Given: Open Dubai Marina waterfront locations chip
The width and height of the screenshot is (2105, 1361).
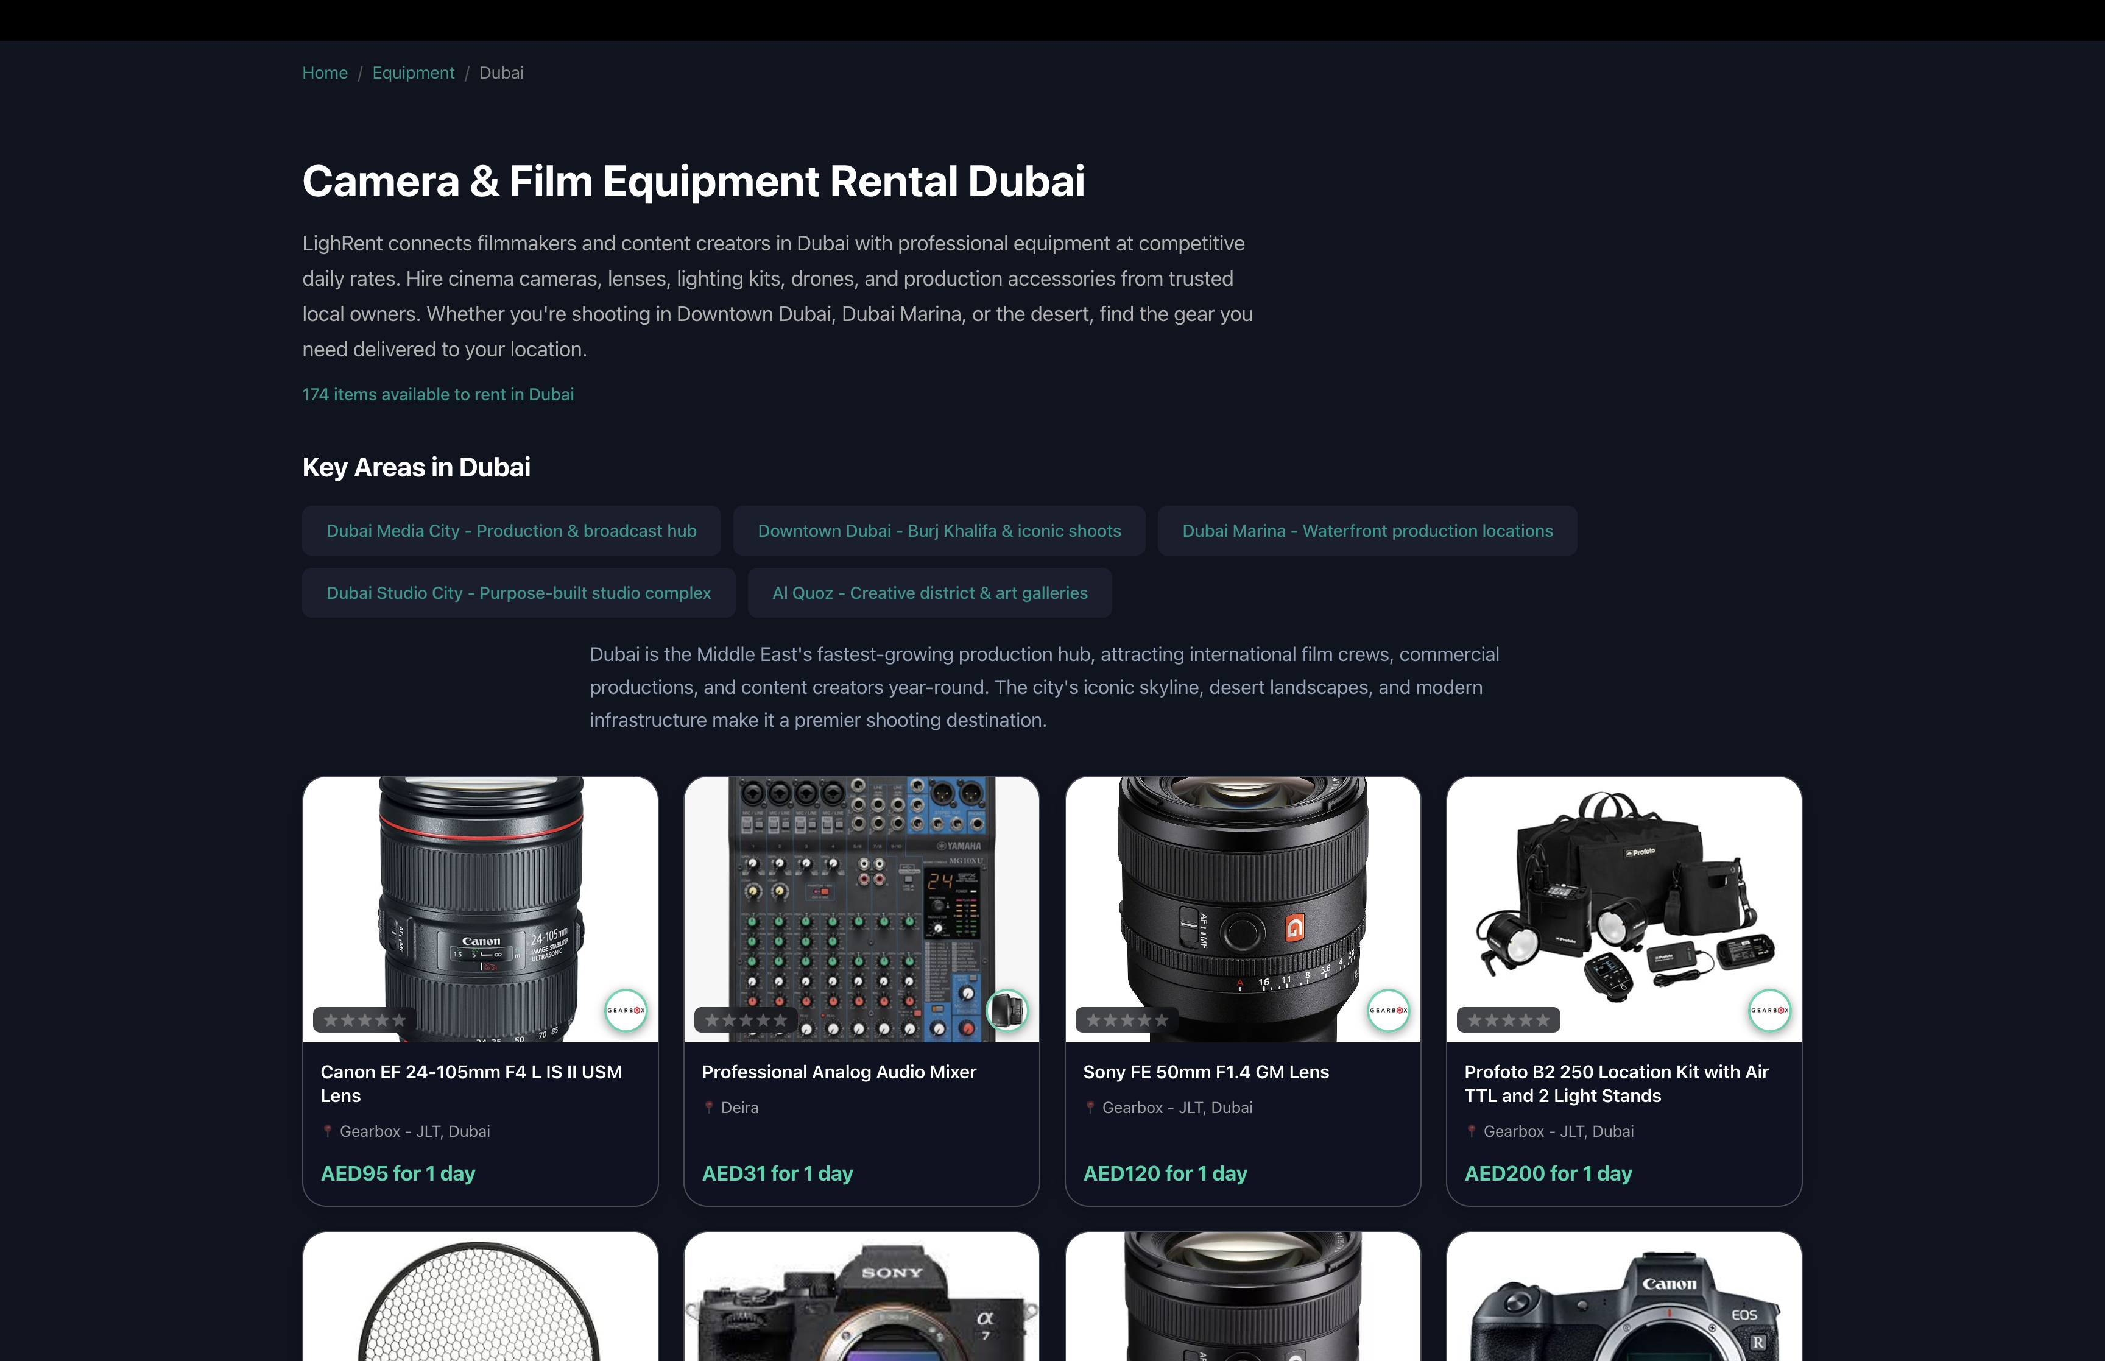Looking at the screenshot, I should tap(1367, 530).
